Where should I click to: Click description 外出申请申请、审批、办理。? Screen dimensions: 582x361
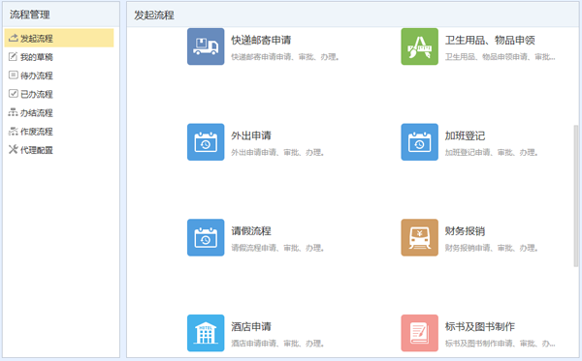pos(277,153)
